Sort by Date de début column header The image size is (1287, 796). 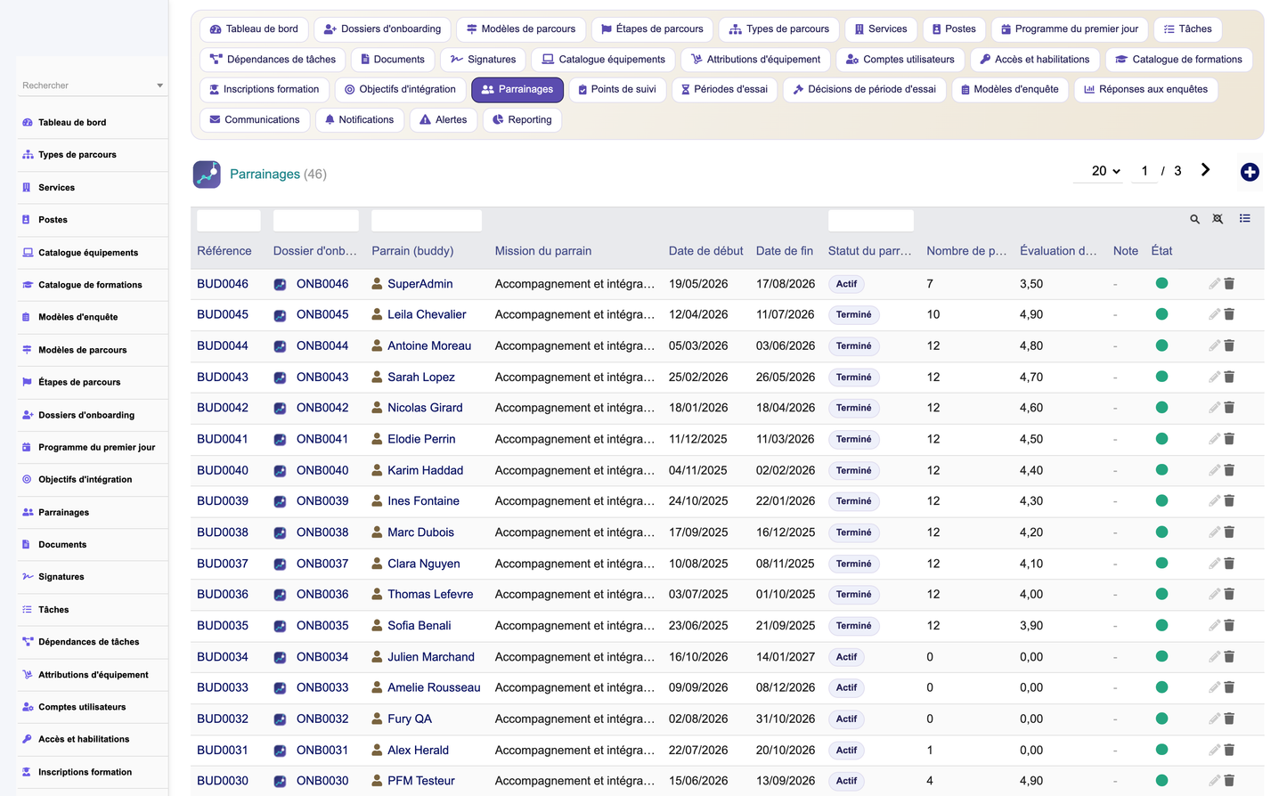point(705,251)
